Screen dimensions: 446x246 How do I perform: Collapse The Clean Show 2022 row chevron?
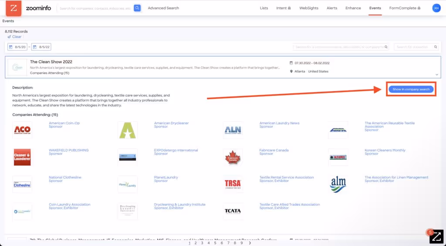(436, 75)
